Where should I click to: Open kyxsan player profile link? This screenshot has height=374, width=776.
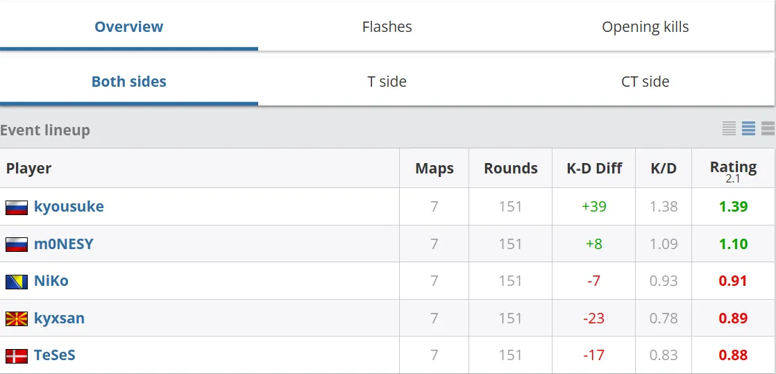tap(59, 318)
